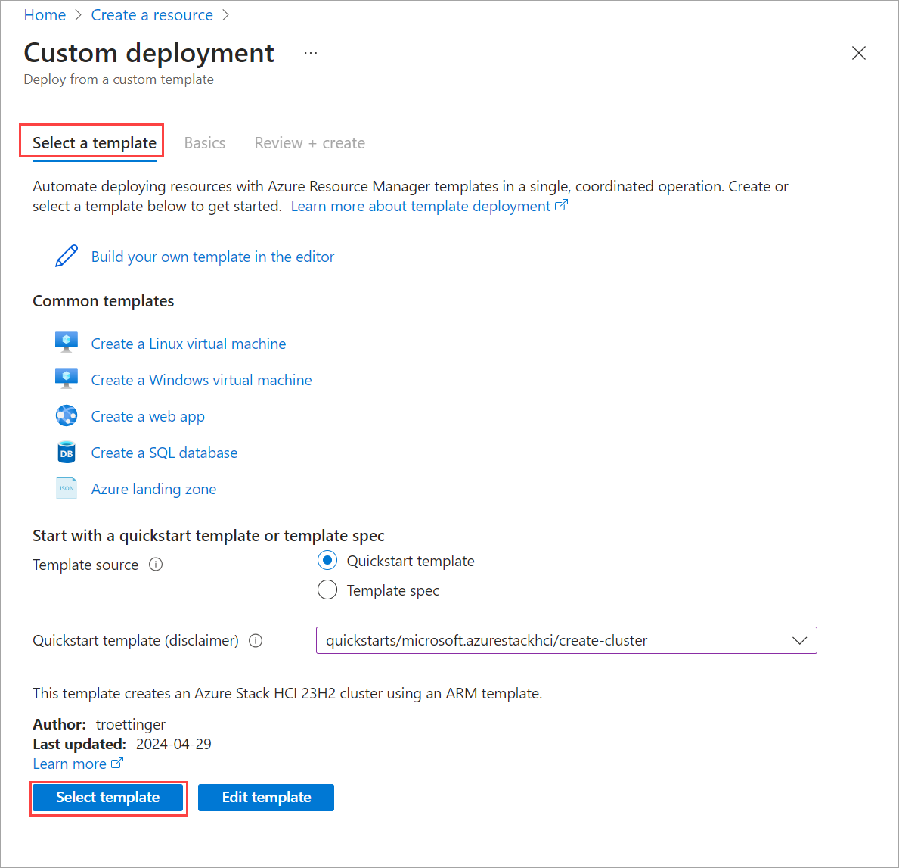Click the web app globe icon
This screenshot has height=868, width=899.
[x=67, y=415]
